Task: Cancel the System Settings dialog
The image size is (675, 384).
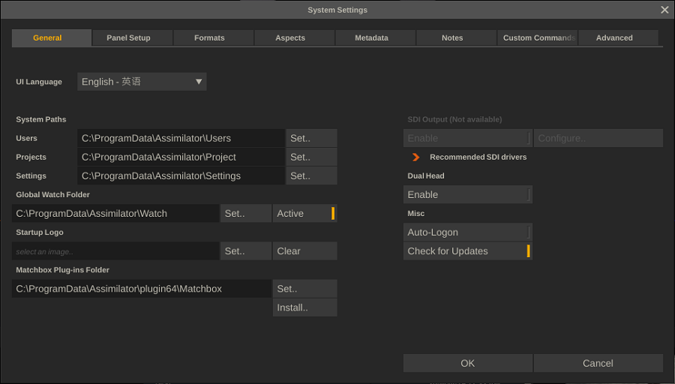Action: (x=598, y=363)
